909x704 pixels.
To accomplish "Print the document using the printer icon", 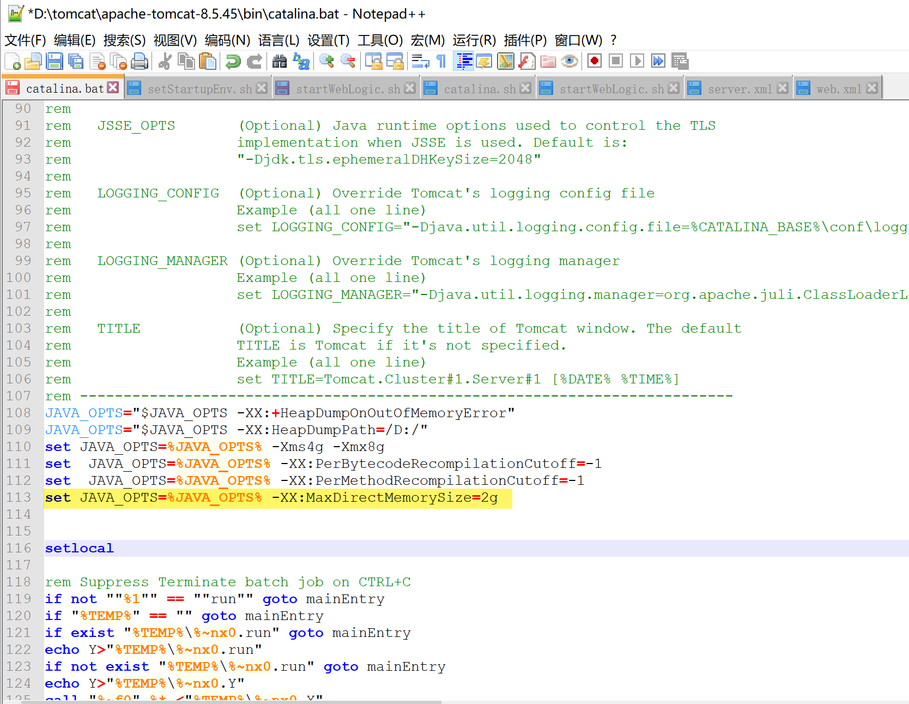I will pyautogui.click(x=140, y=62).
